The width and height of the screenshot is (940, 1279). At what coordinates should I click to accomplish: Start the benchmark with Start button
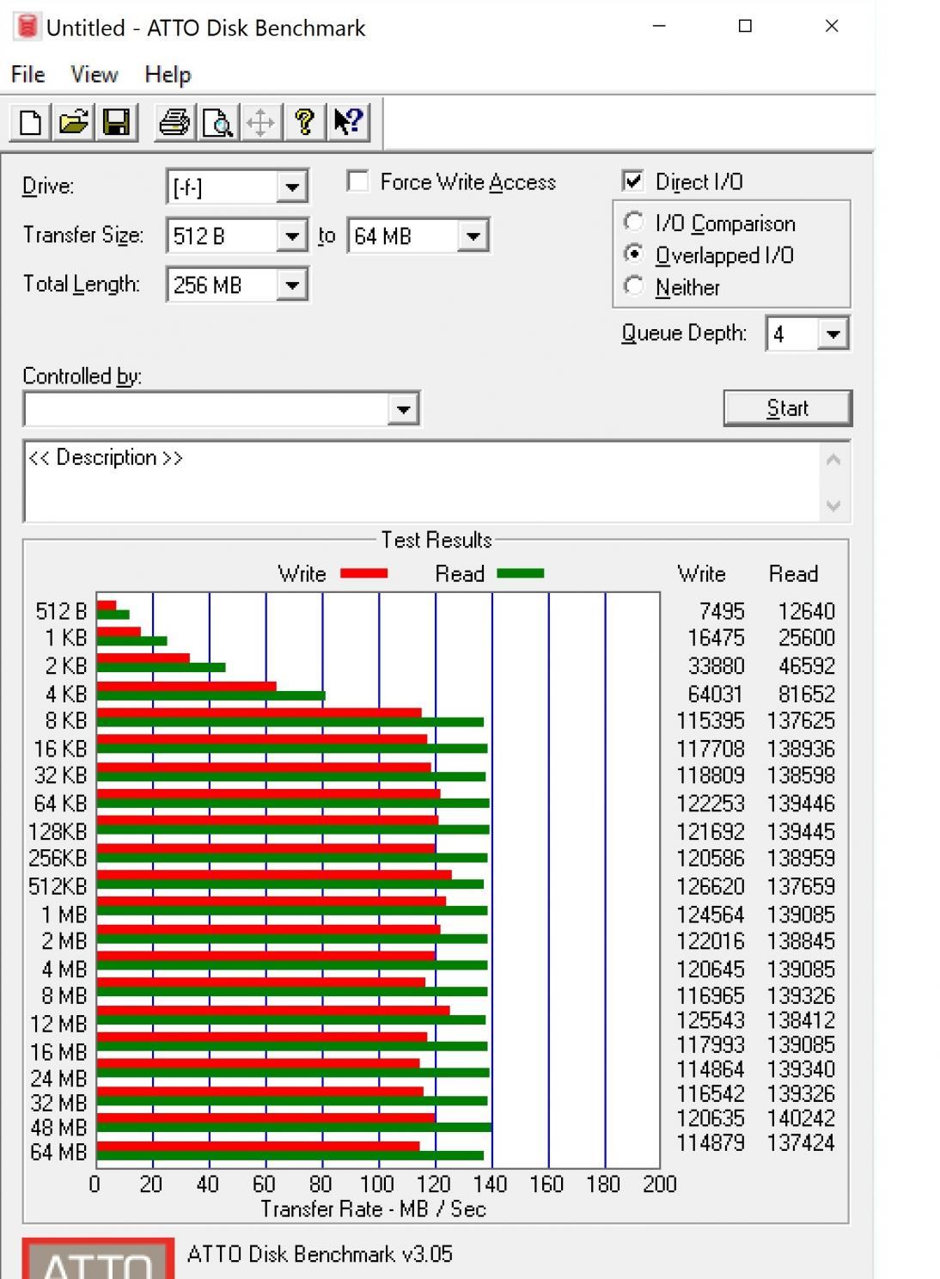point(788,408)
